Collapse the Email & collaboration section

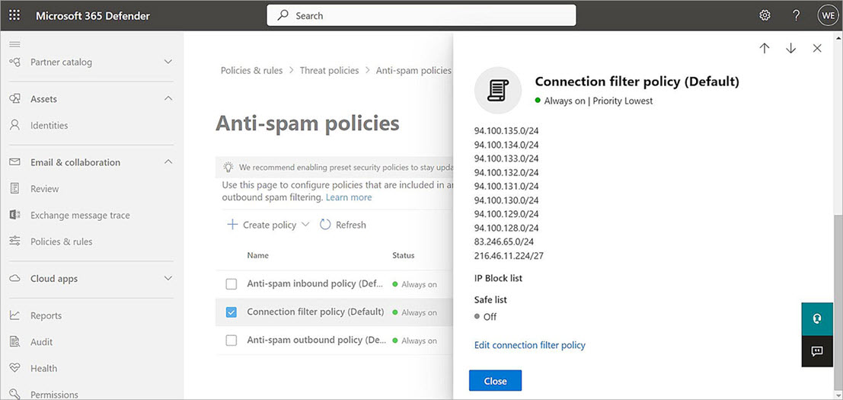point(168,162)
